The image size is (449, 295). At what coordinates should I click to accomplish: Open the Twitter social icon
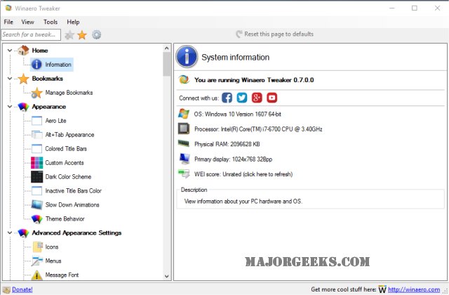tap(242, 98)
